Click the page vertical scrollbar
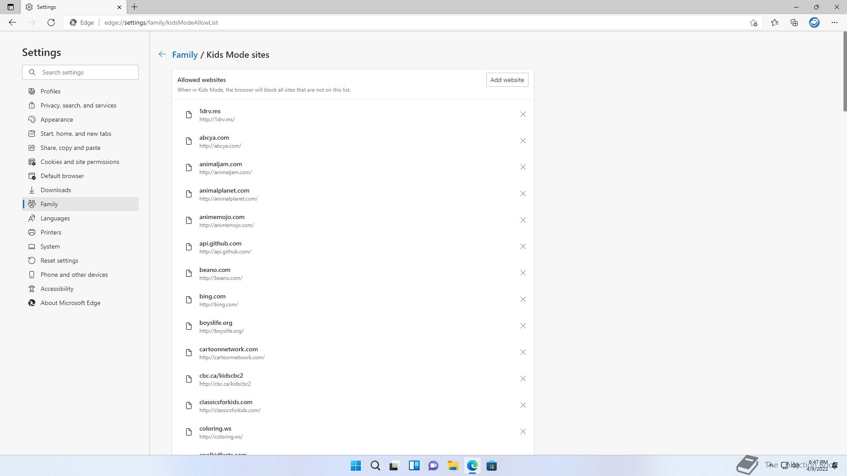The width and height of the screenshot is (847, 476). 844,72
